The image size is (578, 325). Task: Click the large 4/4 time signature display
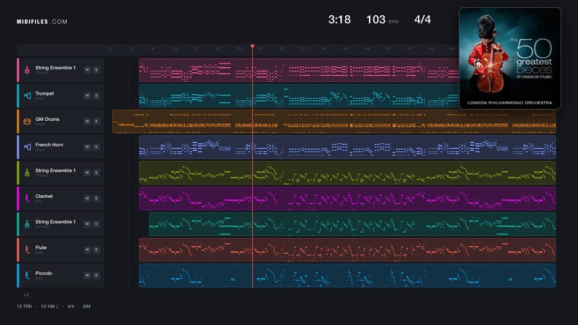pos(422,19)
